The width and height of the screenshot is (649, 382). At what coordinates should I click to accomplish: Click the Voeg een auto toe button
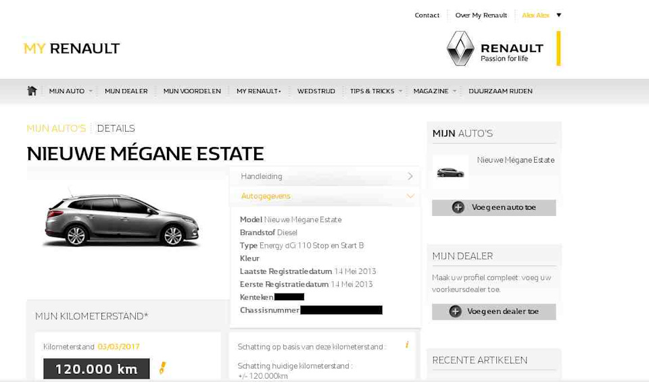tap(494, 208)
